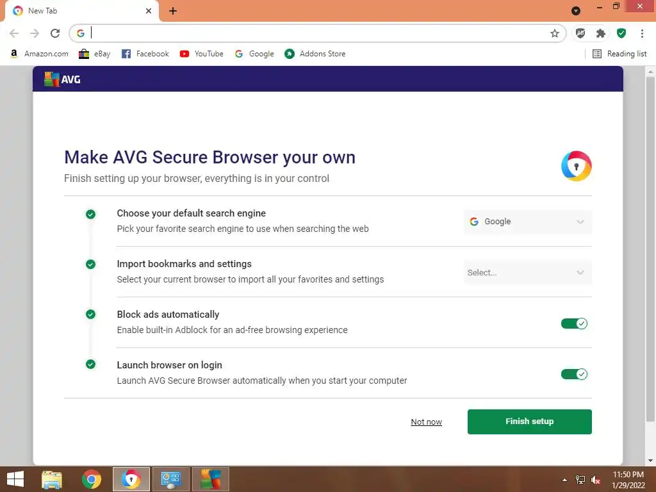The height and width of the screenshot is (492, 656).
Task: Open Google Chrome from the taskbar
Action: [x=92, y=479]
